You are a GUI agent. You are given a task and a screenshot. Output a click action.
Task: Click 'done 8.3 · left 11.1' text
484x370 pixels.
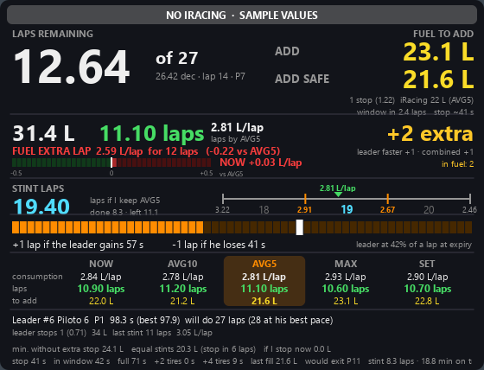[x=124, y=212]
